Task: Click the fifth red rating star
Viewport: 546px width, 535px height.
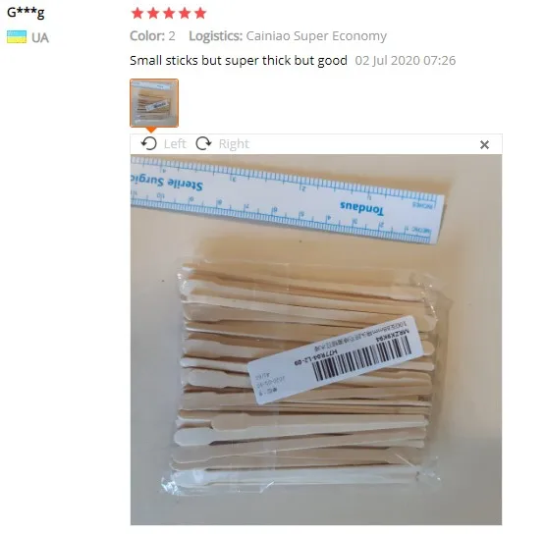Action: pyautogui.click(x=200, y=13)
